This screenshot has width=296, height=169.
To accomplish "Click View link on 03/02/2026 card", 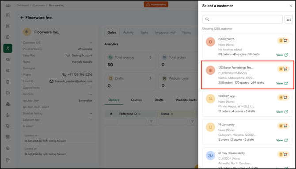I will click(x=282, y=55).
